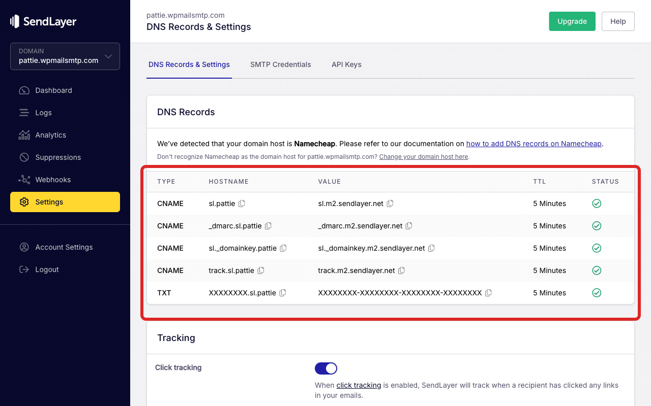This screenshot has width=651, height=406.
Task: Copy the track.sl.pattie hostname
Action: click(x=261, y=270)
